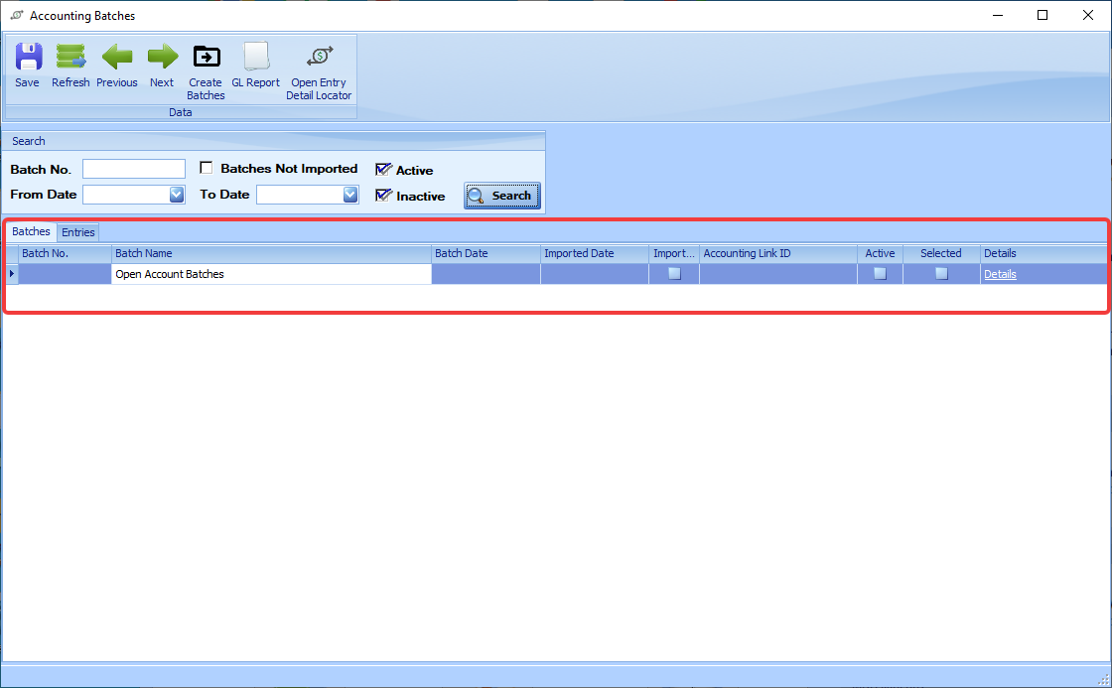The width and height of the screenshot is (1112, 688).
Task: Sort by Imported Date column header
Action: [x=595, y=254]
